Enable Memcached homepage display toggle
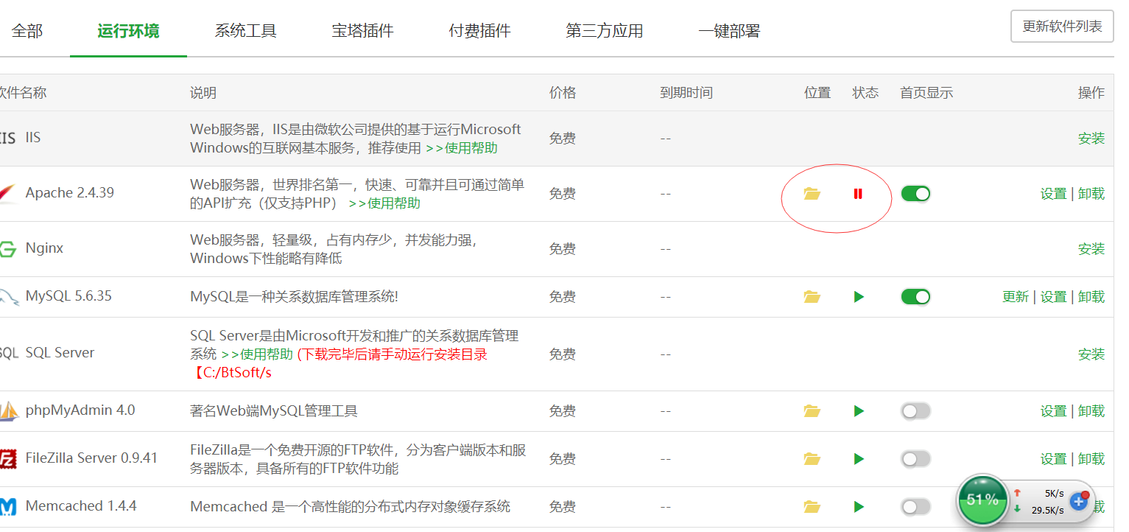 click(915, 507)
